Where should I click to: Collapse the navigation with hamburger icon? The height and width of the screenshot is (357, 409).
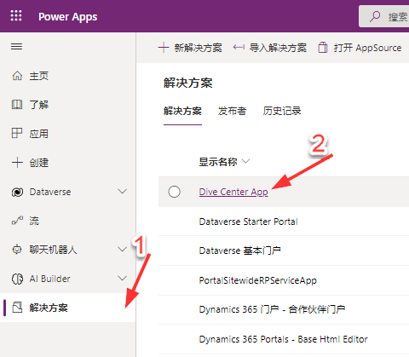(16, 46)
